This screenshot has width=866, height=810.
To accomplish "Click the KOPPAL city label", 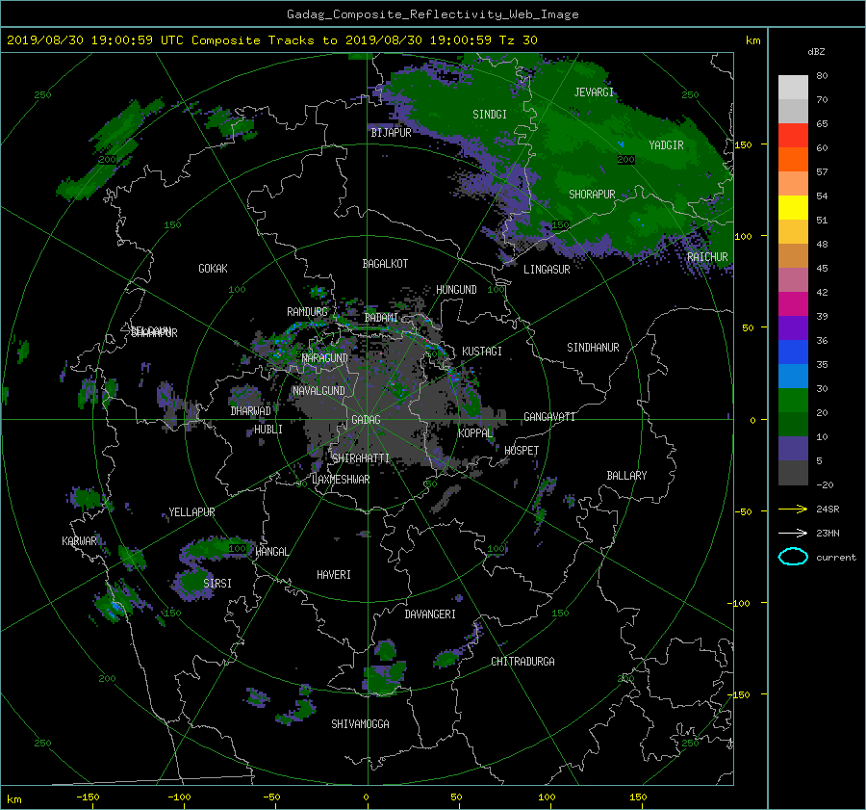I will 475,433.
